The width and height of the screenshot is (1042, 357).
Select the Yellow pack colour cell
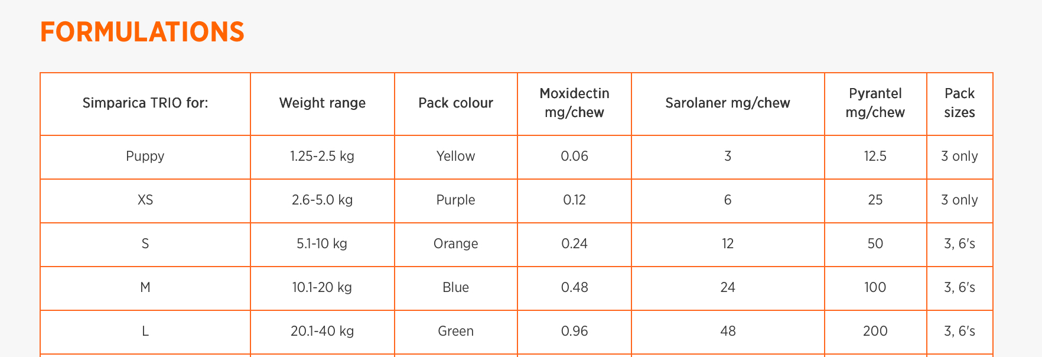pos(455,156)
